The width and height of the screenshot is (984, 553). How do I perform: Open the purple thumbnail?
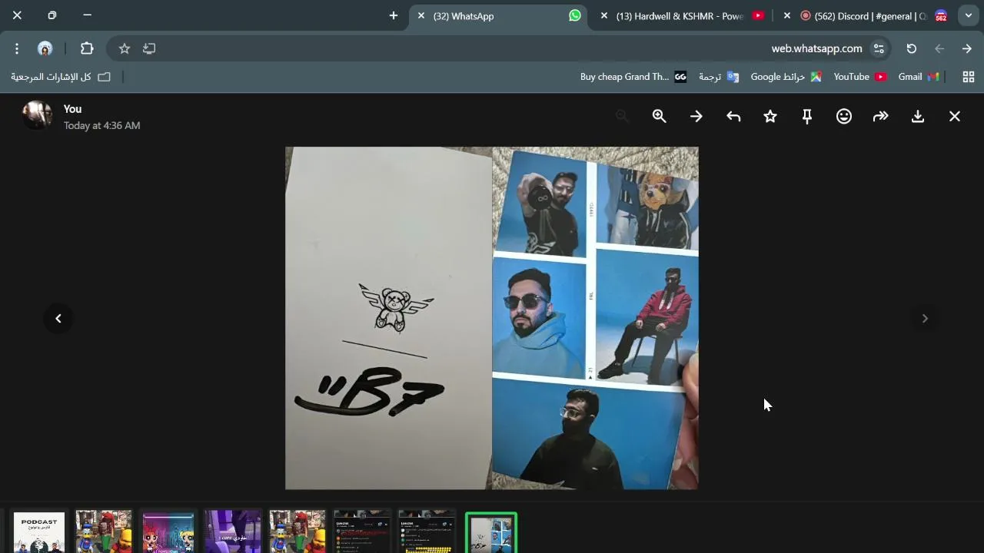pyautogui.click(x=233, y=532)
